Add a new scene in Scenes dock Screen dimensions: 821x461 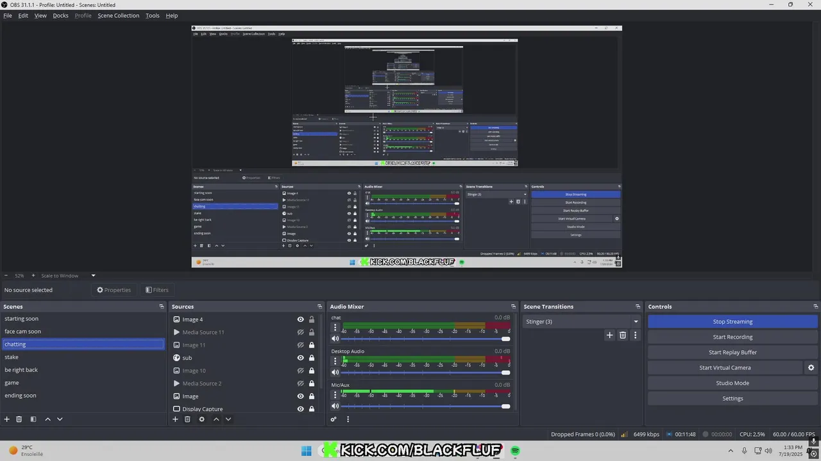tap(7, 419)
